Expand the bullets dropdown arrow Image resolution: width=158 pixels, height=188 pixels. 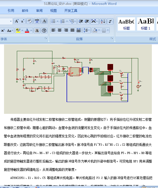point(57,21)
